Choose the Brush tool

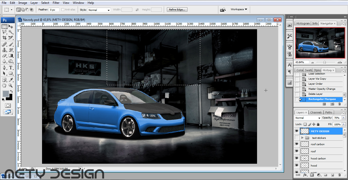click(x=11, y=44)
